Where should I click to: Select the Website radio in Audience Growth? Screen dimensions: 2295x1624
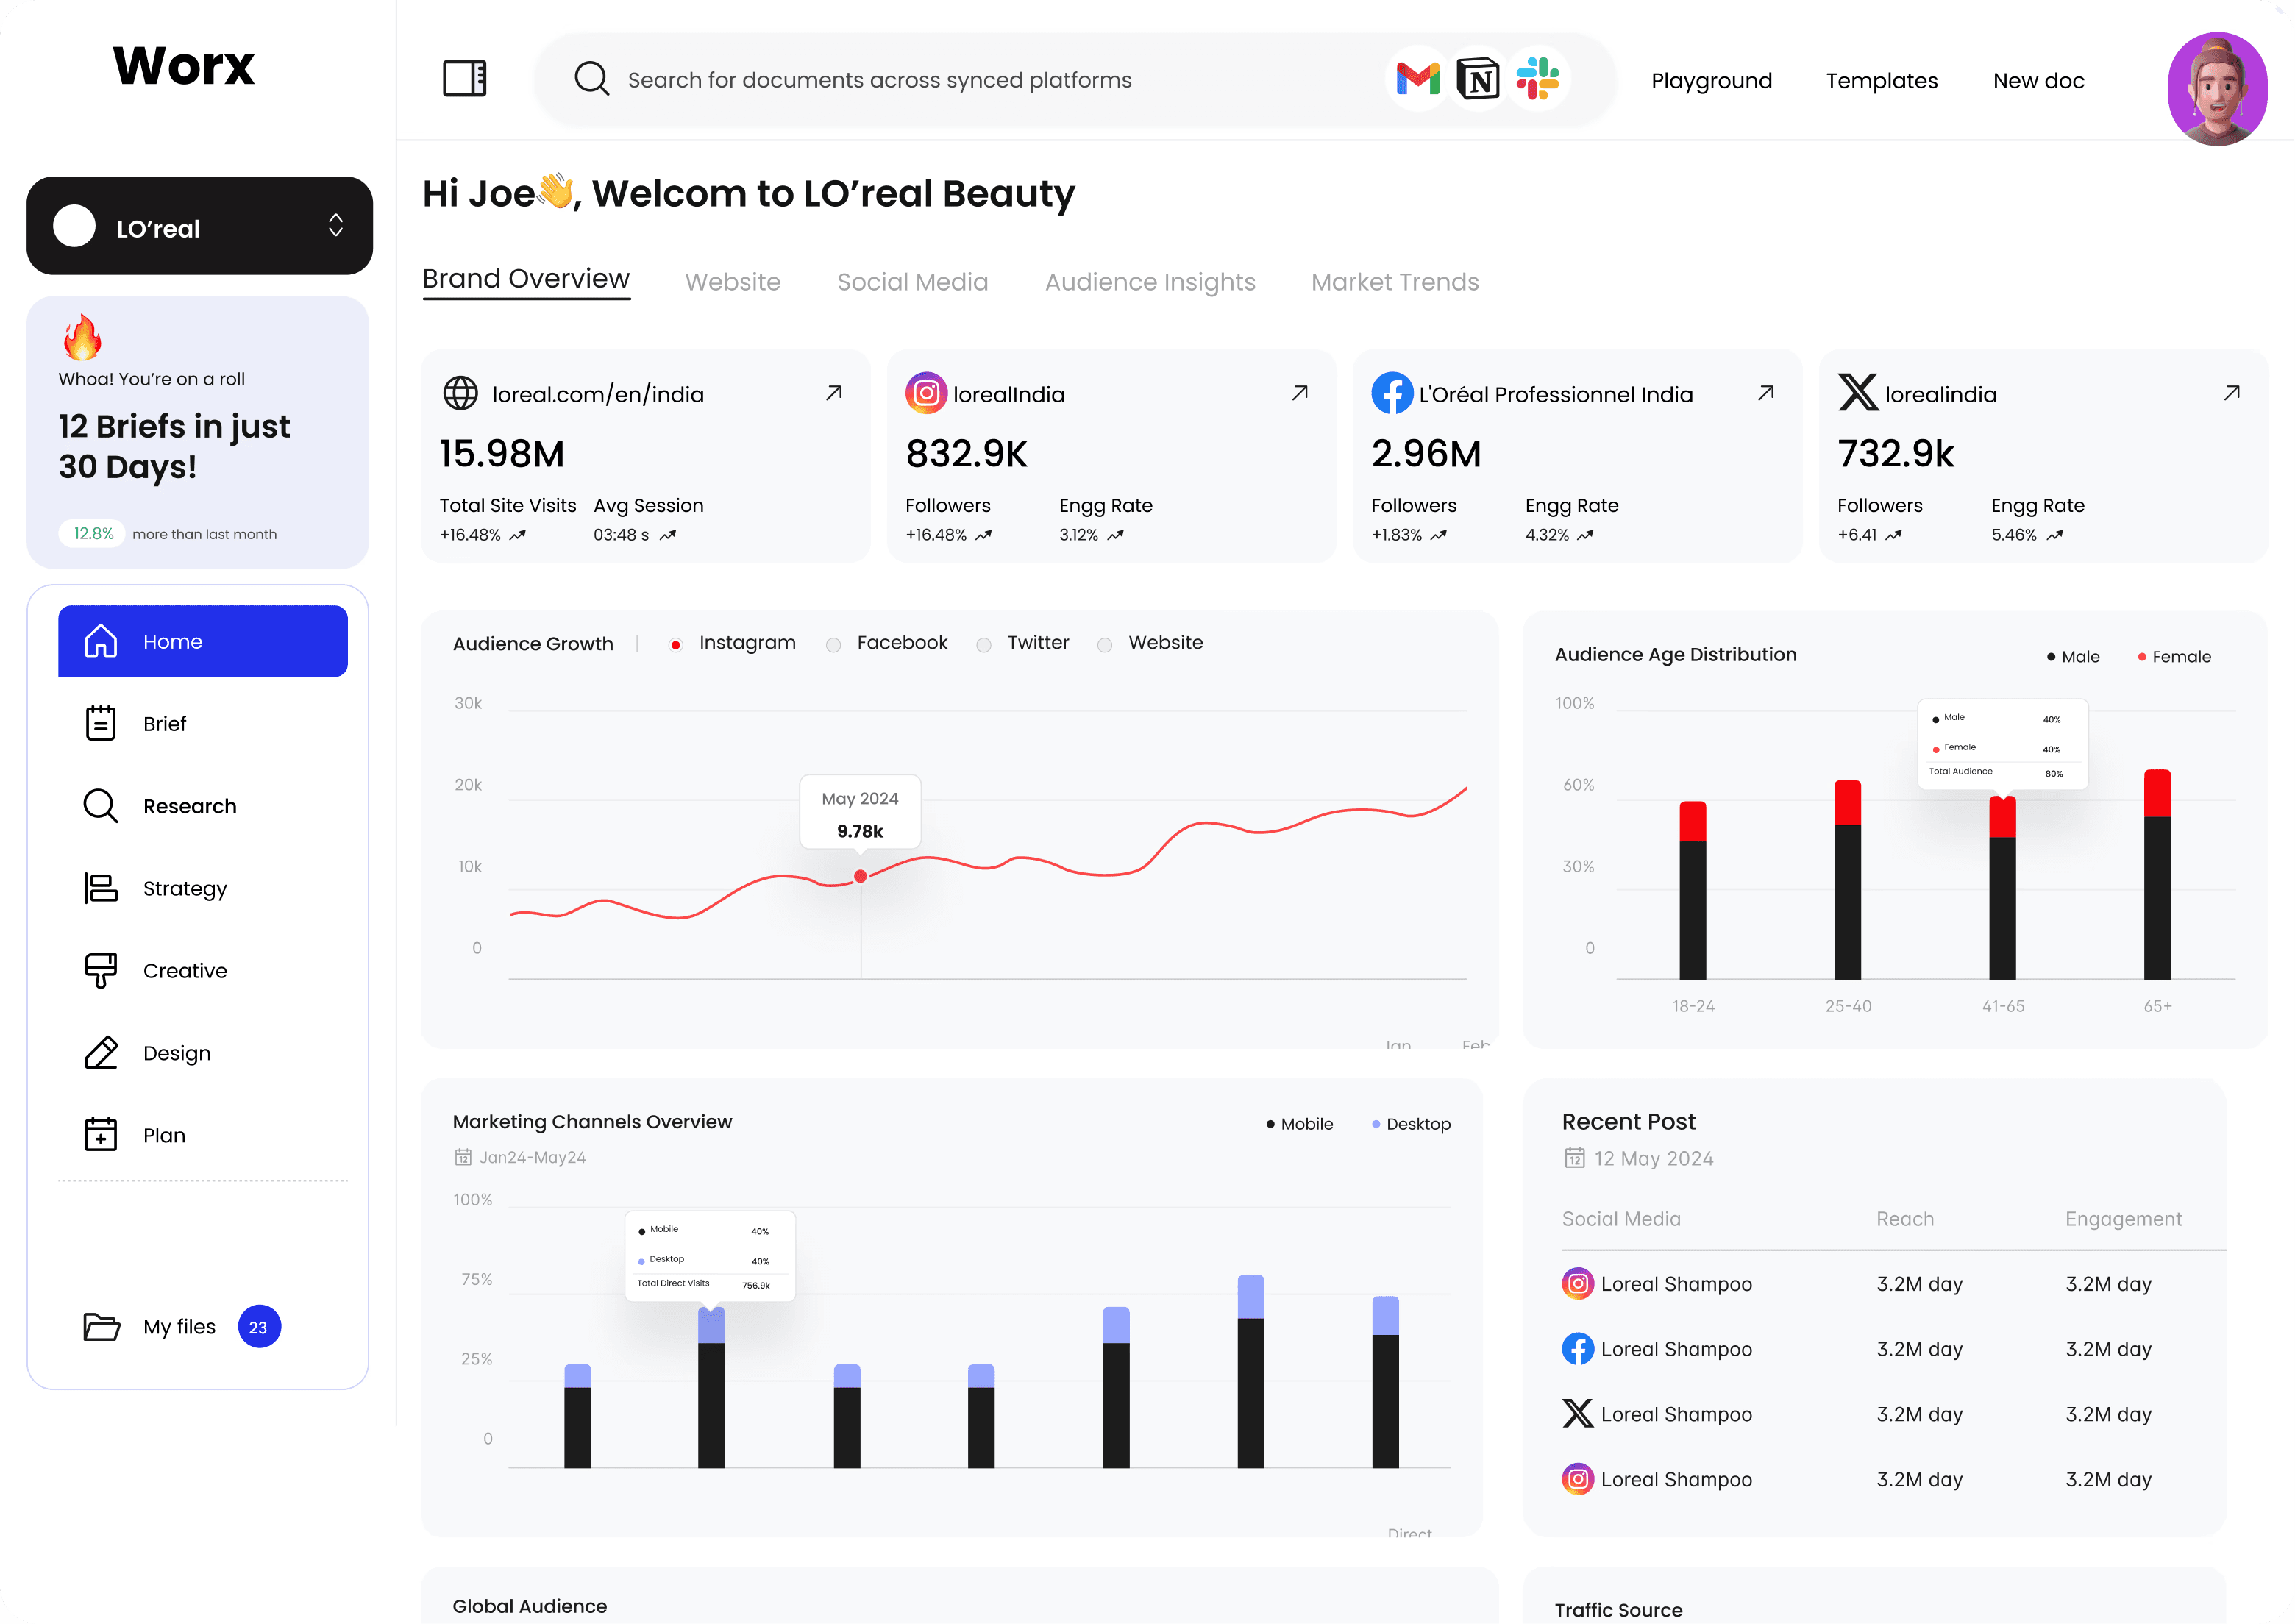[1105, 644]
